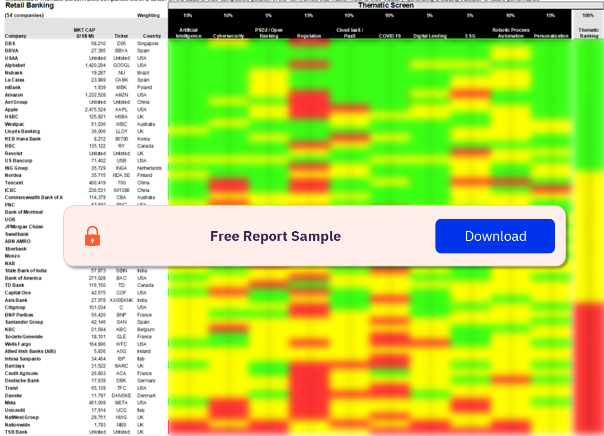Select the Lloyds Banking company name

coord(22,132)
